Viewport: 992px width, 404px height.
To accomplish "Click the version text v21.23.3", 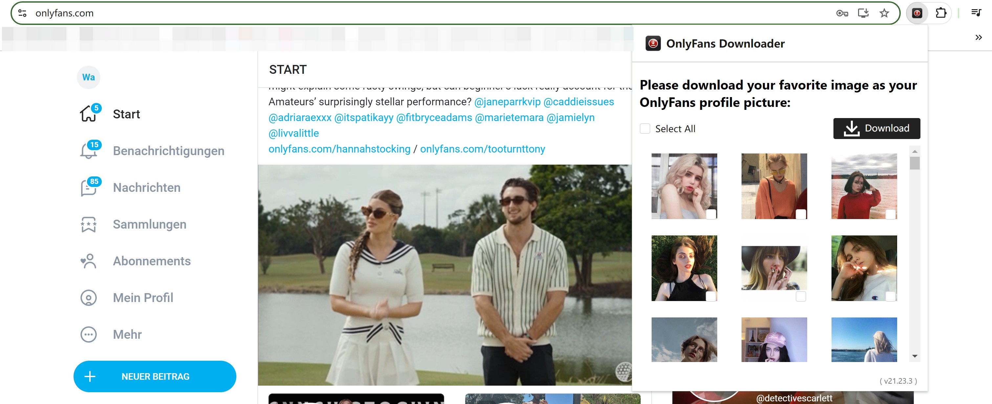I will click(898, 381).
